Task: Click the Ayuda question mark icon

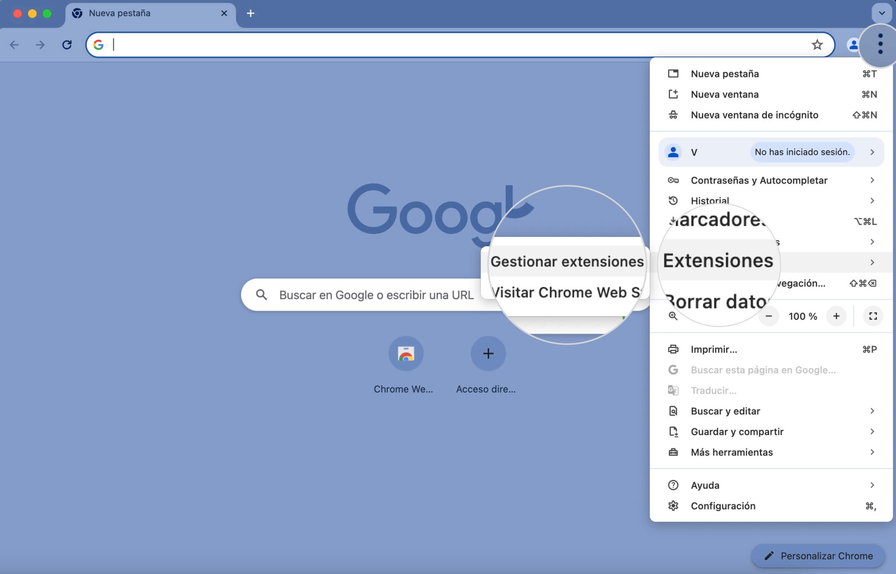Action: pos(673,485)
